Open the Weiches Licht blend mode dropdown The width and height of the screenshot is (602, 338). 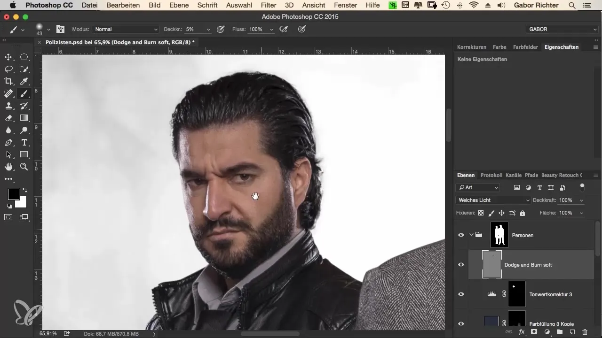pos(493,200)
